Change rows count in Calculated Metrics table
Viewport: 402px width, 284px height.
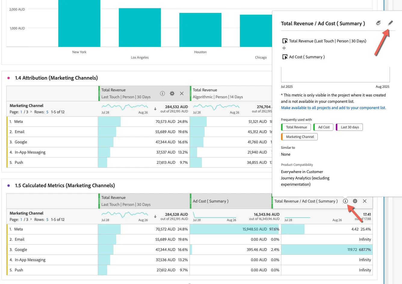(47, 219)
